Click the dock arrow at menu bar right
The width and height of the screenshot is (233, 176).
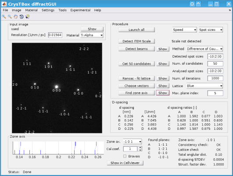[230, 10]
